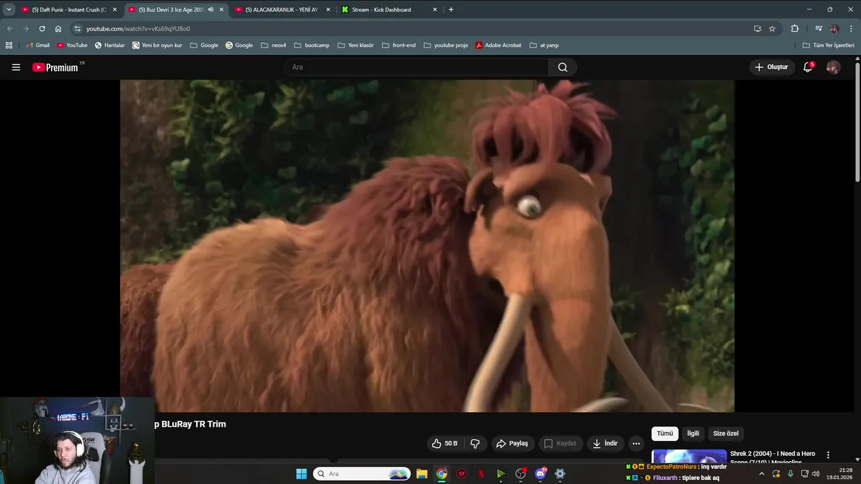Screen dimensions: 861x484
Task: Open Discord from the taskbar
Action: (540, 474)
